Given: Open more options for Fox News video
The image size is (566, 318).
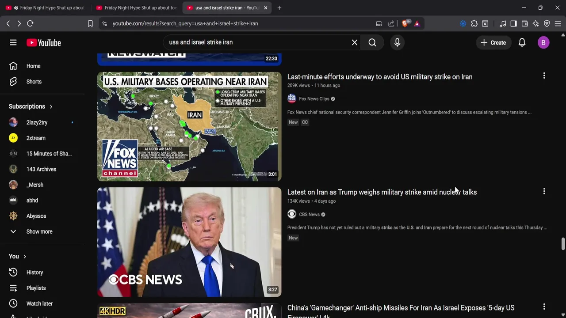Looking at the screenshot, I should pyautogui.click(x=544, y=76).
